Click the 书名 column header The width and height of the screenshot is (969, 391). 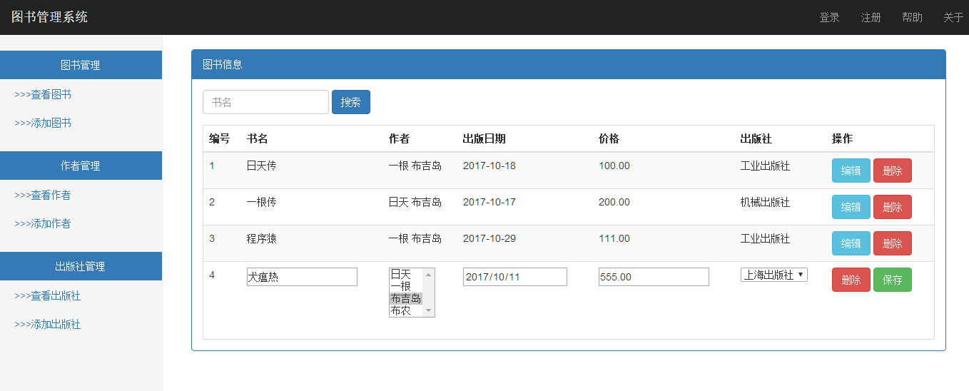click(x=258, y=138)
